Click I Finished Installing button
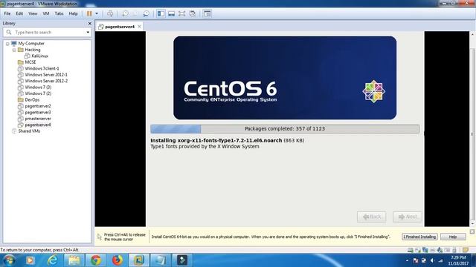 (419, 237)
